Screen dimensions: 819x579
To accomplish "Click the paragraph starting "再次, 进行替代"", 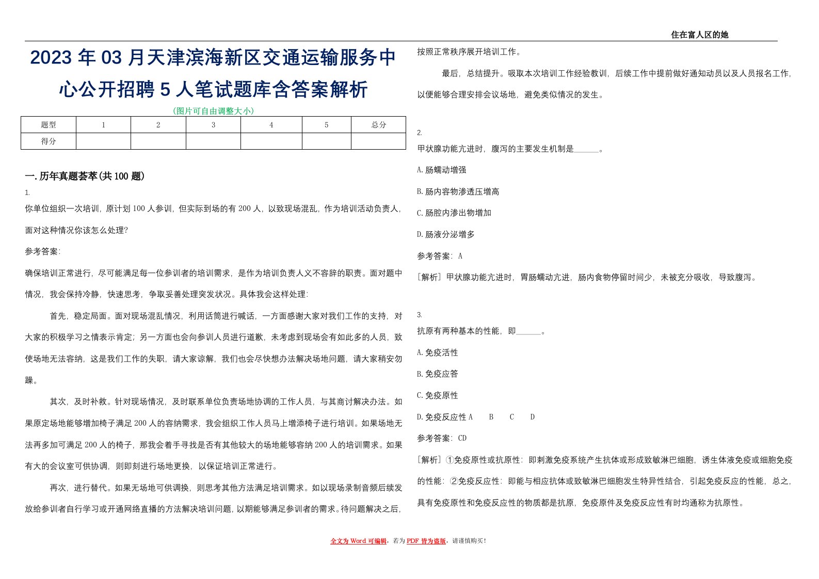I will click(x=214, y=498).
